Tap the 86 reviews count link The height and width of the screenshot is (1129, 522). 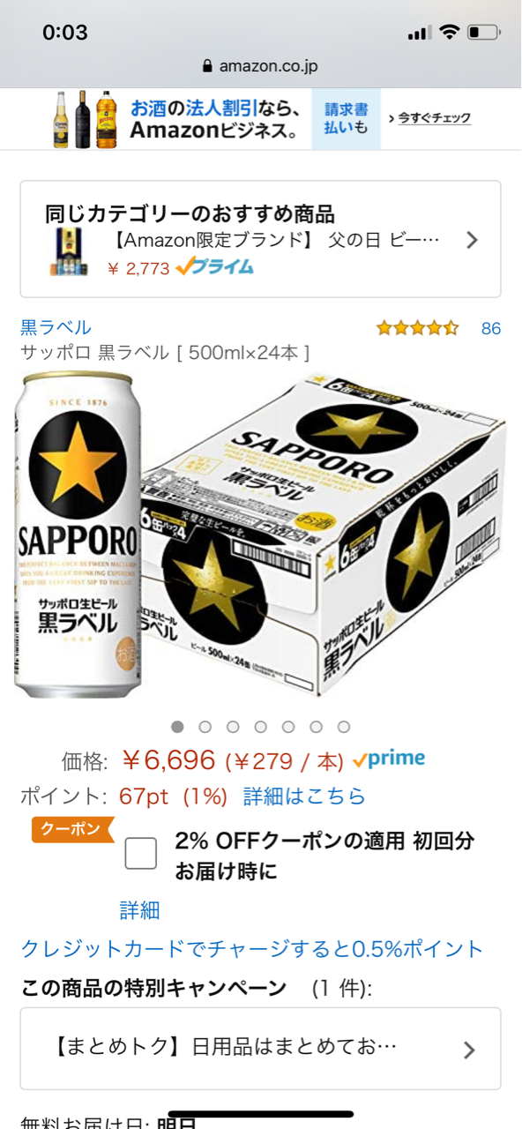[x=491, y=328]
